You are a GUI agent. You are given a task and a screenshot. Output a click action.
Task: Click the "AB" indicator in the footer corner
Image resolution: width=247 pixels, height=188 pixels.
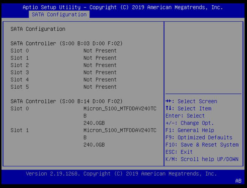238,181
